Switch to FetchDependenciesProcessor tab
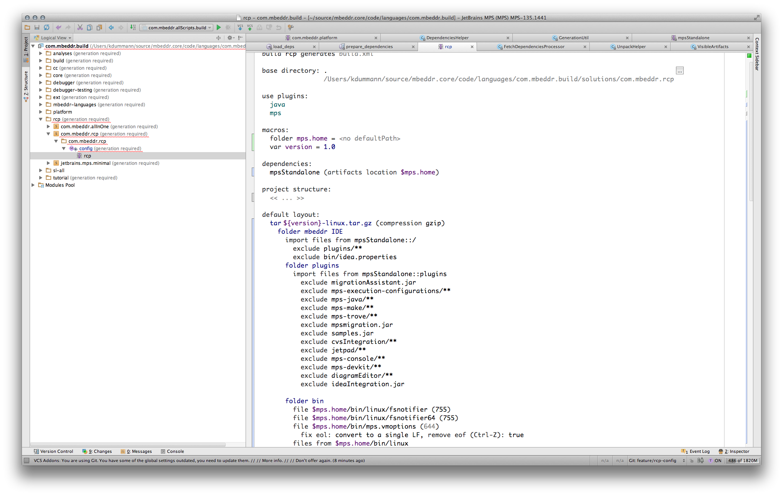The image size is (783, 496). [x=534, y=47]
